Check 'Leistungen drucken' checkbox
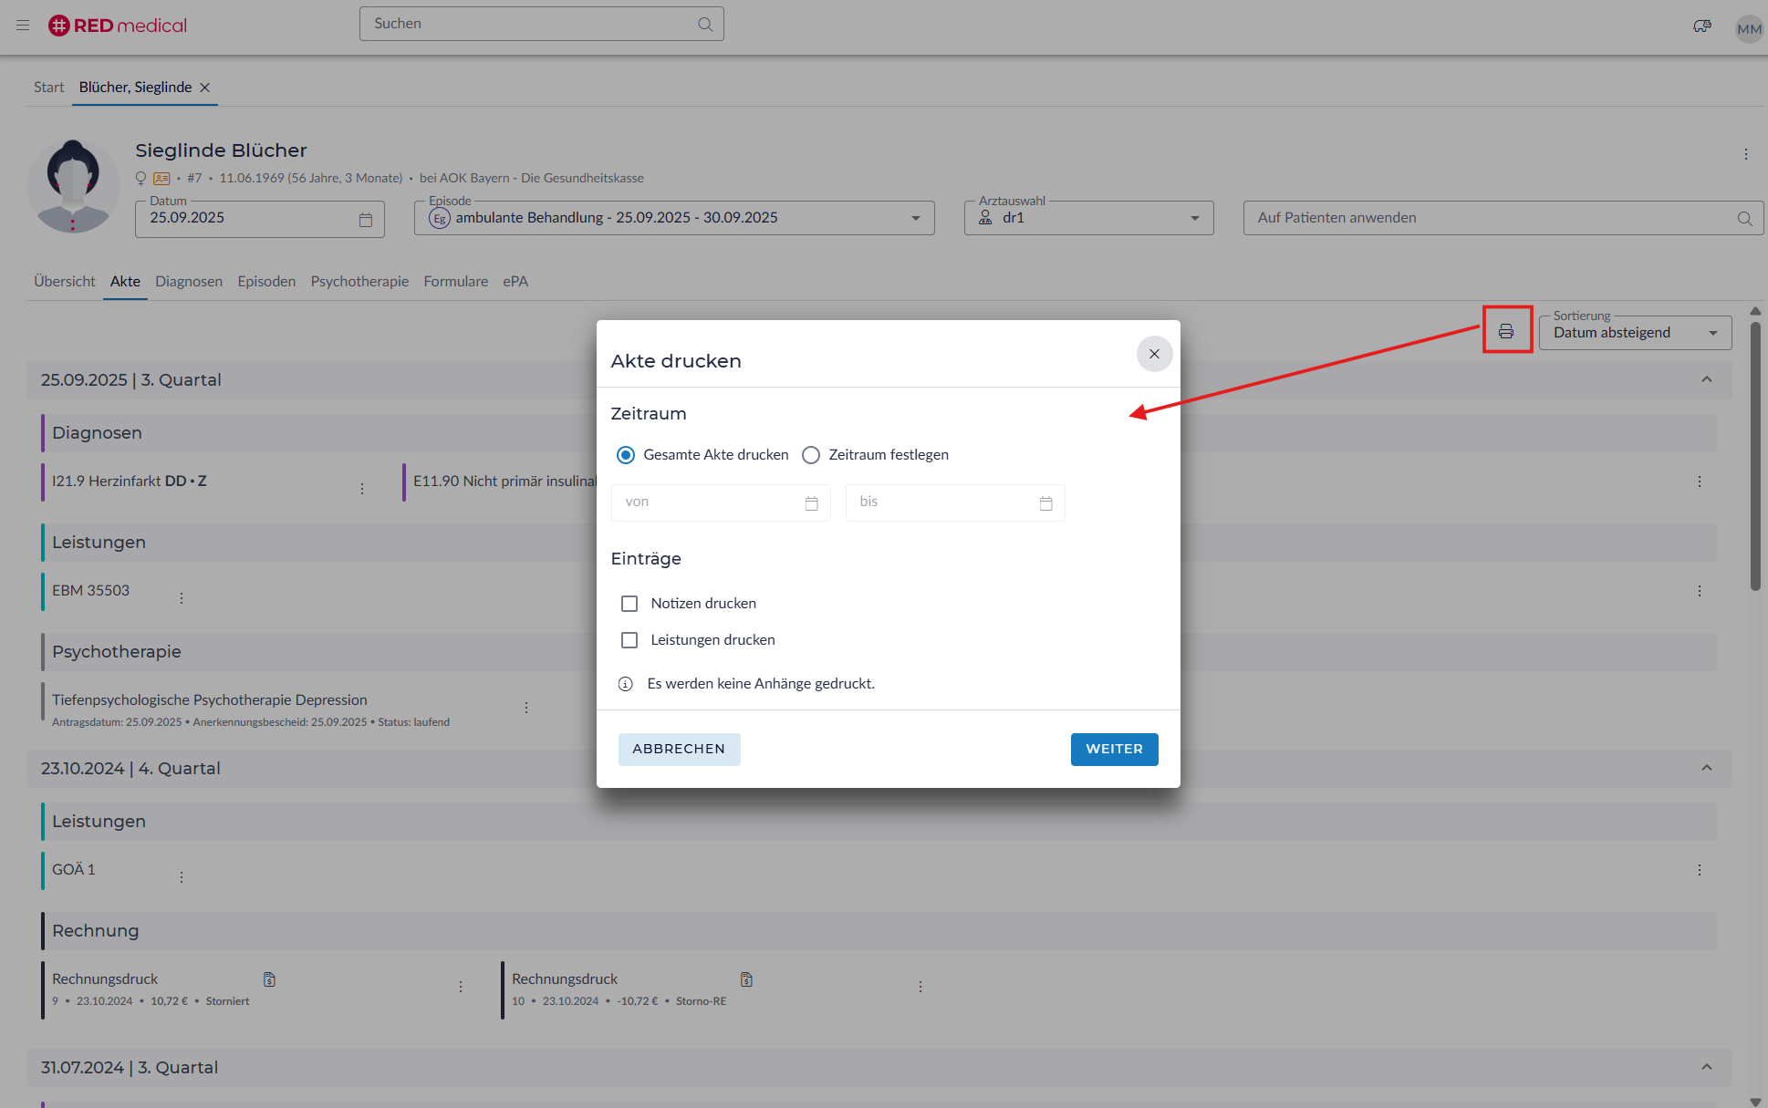 [x=629, y=640]
